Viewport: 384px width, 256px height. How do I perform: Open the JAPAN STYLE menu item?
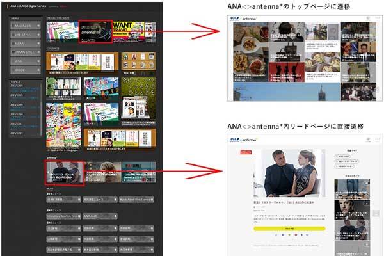(x=25, y=52)
